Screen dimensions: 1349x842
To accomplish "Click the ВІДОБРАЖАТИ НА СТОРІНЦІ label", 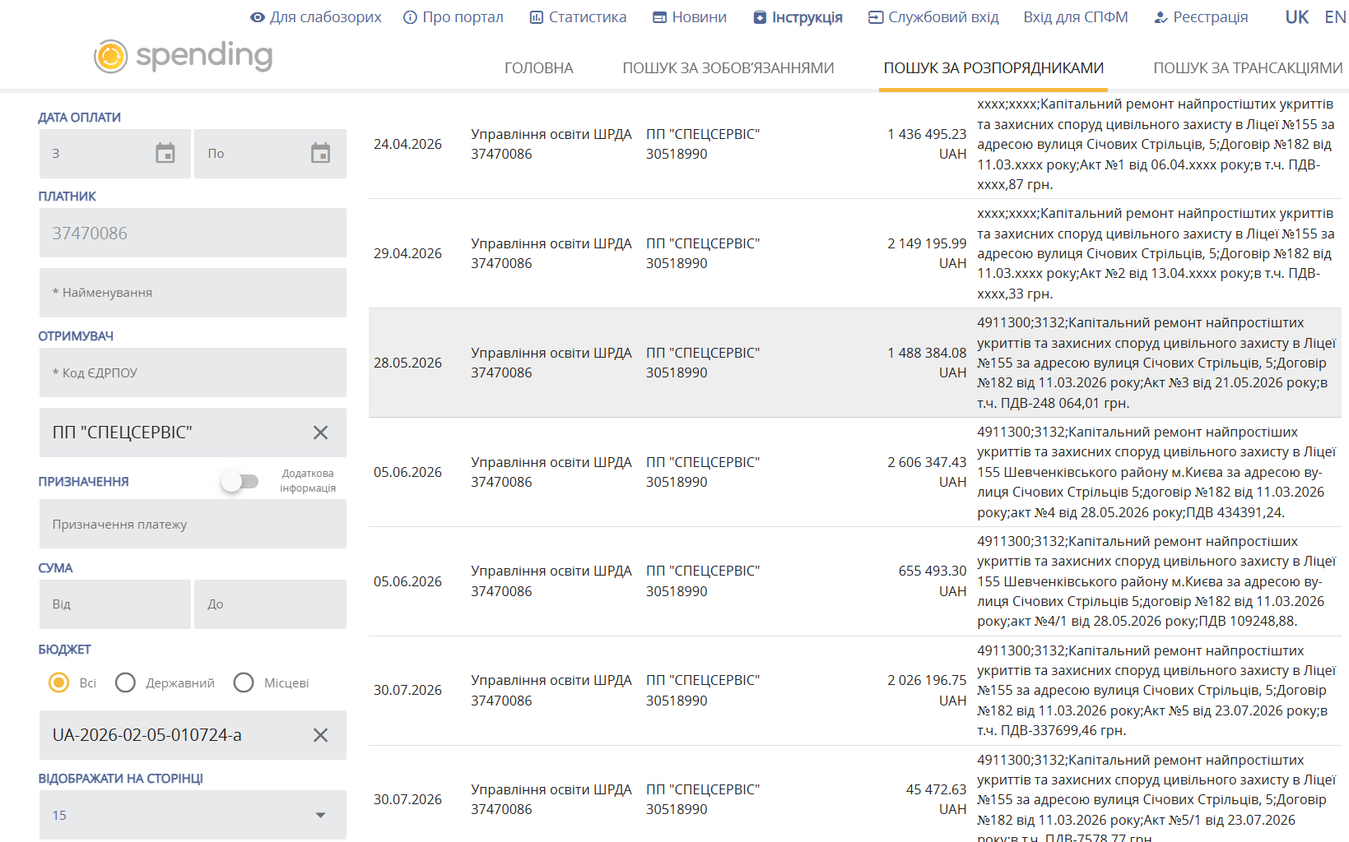I will (x=120, y=779).
